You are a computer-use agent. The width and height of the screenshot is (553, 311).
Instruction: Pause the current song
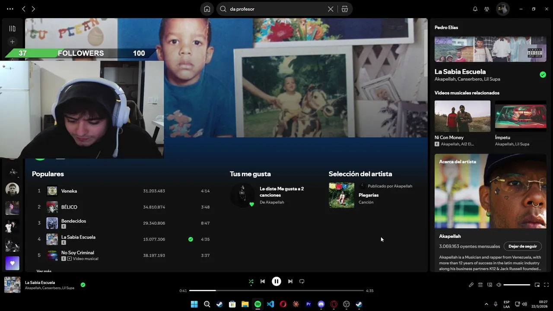pyautogui.click(x=276, y=281)
